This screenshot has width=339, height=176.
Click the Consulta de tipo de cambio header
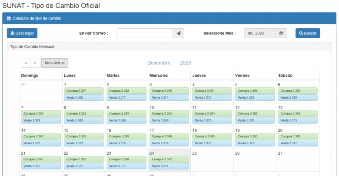coord(37,19)
